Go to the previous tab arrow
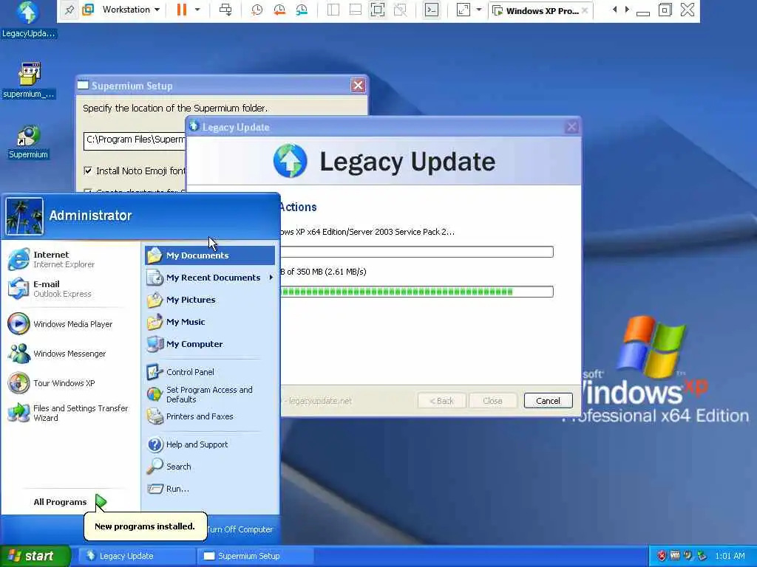 click(614, 10)
